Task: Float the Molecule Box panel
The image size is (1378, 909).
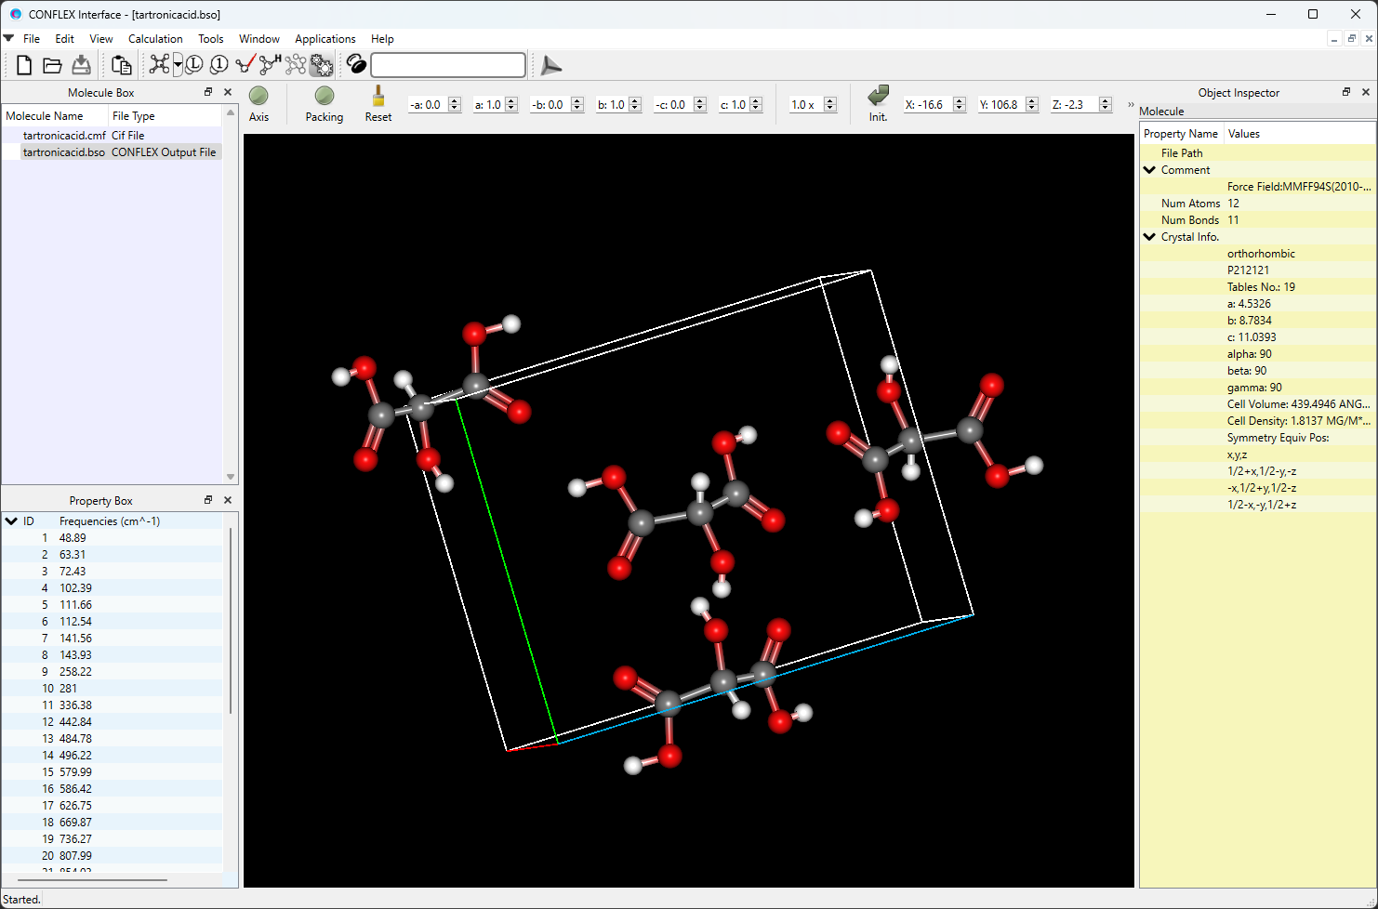Action: tap(208, 92)
